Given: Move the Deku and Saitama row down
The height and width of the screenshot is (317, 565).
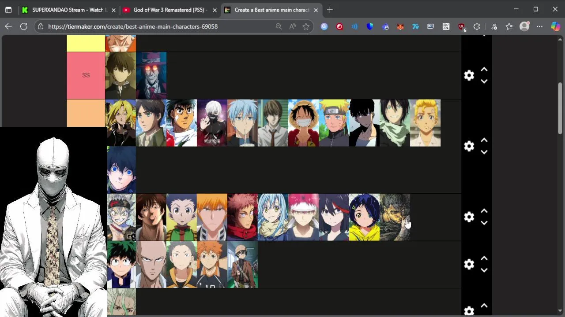Looking at the screenshot, I should pyautogui.click(x=484, y=270).
